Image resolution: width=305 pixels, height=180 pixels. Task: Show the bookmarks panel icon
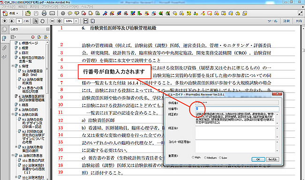(x=4, y=38)
